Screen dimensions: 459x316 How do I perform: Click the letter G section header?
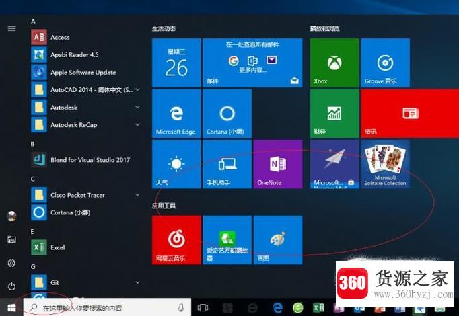click(x=33, y=267)
